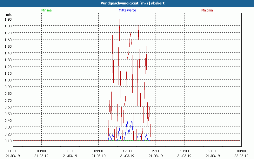Image resolution: width=254 pixels, height=159 pixels.
Task: Click the 09:00 time axis label
Action: [x=99, y=151]
